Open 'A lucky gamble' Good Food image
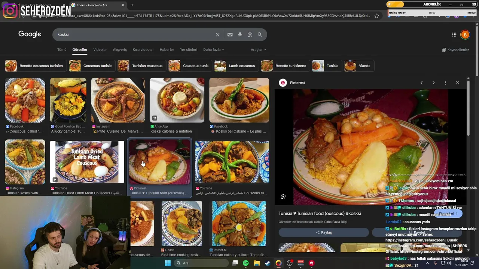Viewport: 479px width, 269px height. click(68, 100)
